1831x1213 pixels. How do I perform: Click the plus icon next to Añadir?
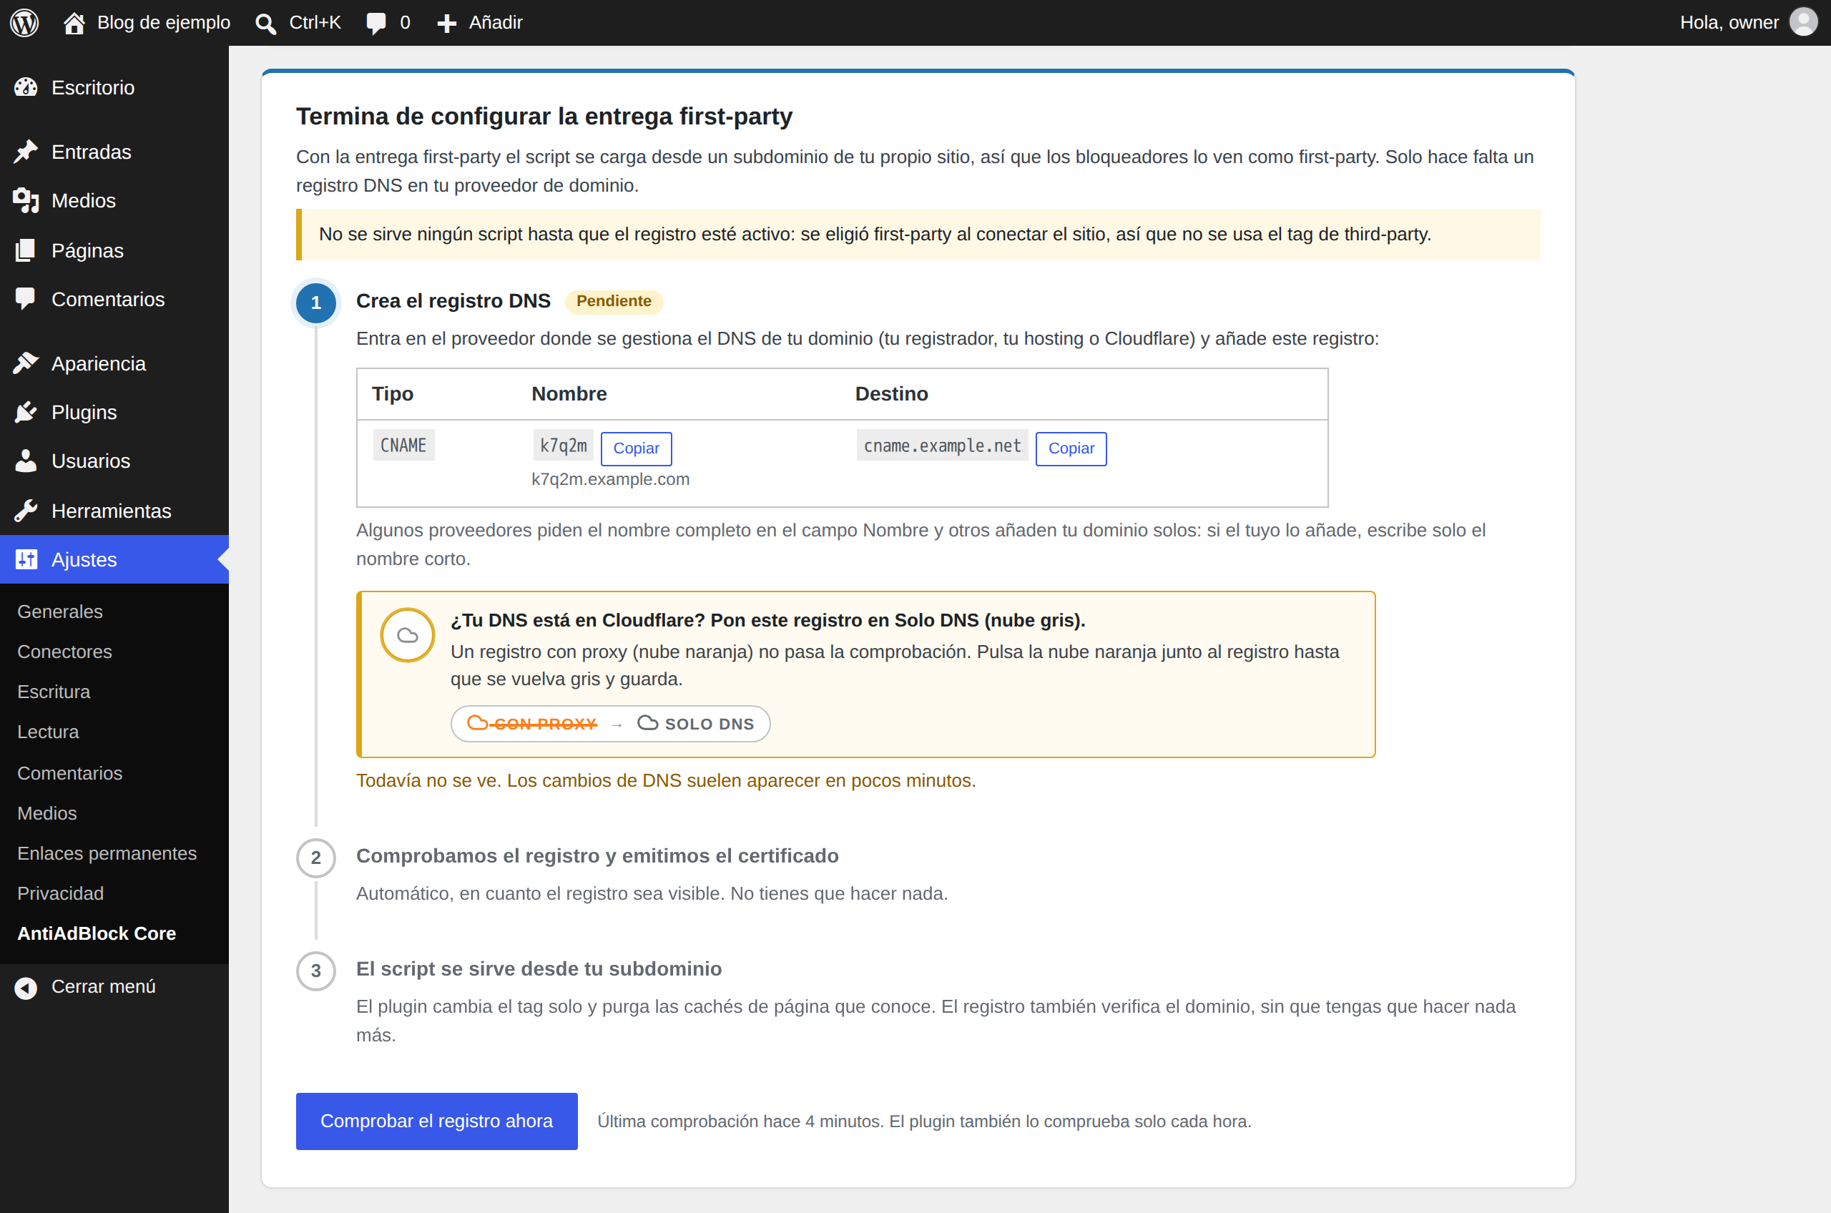coord(446,23)
